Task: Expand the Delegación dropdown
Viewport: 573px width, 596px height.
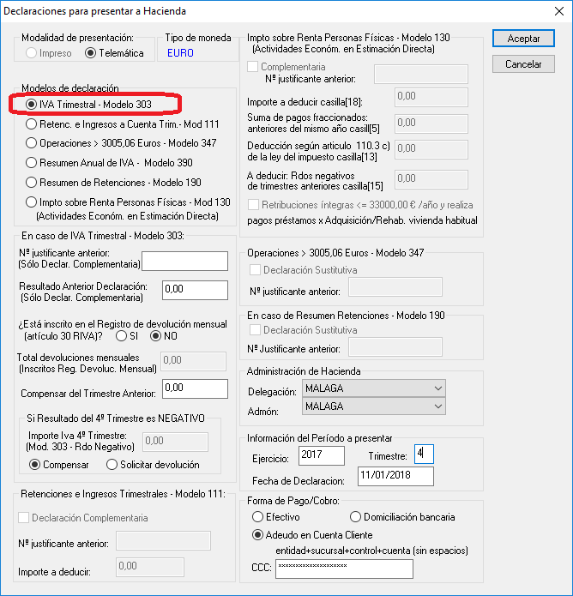Action: [x=374, y=388]
